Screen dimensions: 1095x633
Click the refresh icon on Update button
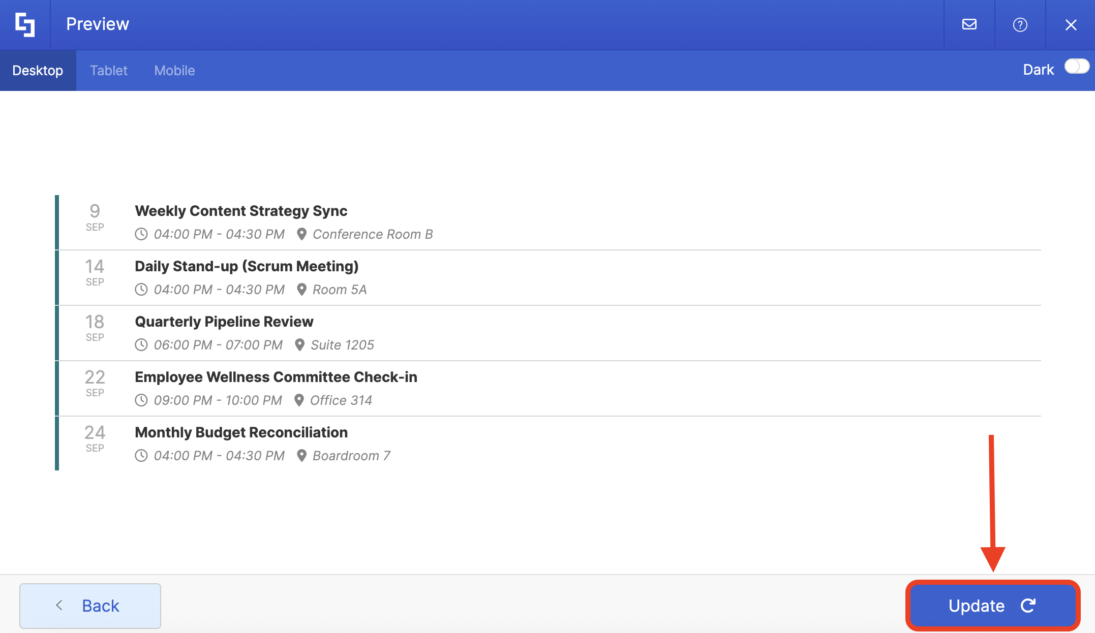click(x=1028, y=606)
